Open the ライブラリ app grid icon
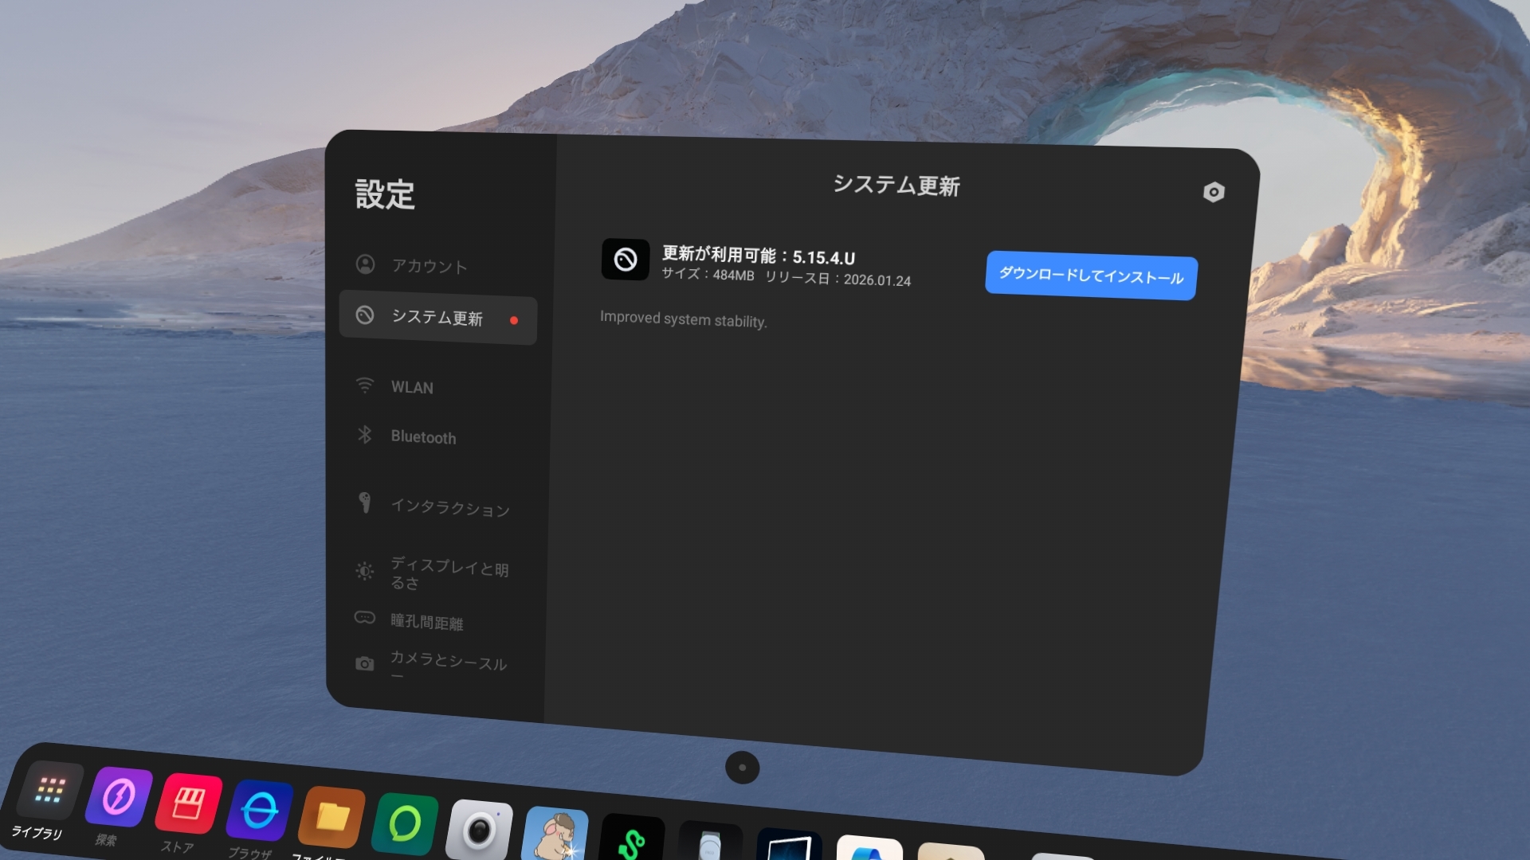 tap(51, 791)
